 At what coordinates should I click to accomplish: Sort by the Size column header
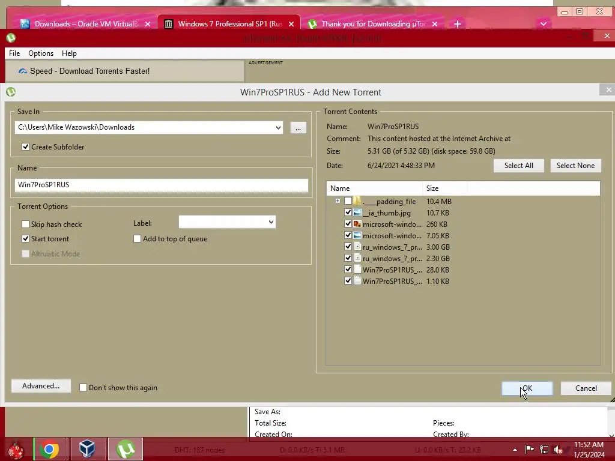click(445, 188)
